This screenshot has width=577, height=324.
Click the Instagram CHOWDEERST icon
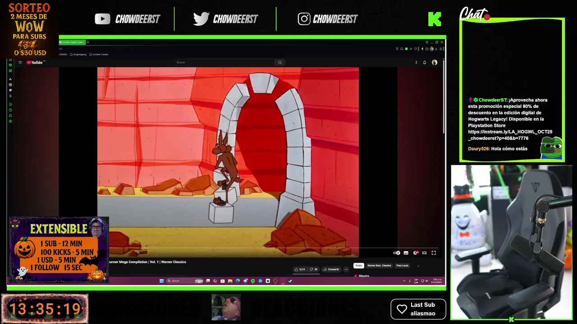(x=304, y=19)
